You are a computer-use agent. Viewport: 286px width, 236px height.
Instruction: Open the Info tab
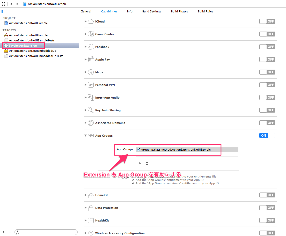[130, 11]
